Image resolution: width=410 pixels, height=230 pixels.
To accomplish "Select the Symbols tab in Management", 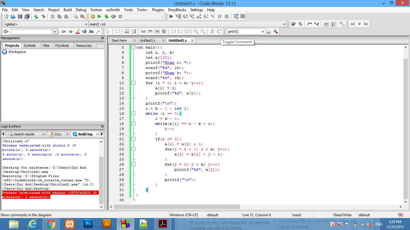I will click(29, 46).
